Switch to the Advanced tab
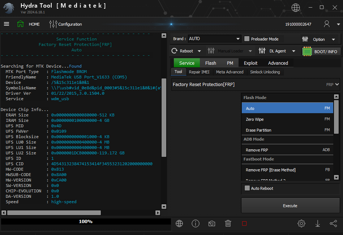Image resolution: width=343 pixels, height=235 pixels. point(278,63)
